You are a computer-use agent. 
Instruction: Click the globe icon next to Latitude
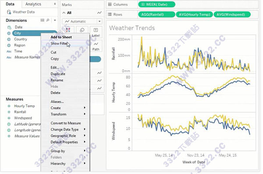point(9,124)
